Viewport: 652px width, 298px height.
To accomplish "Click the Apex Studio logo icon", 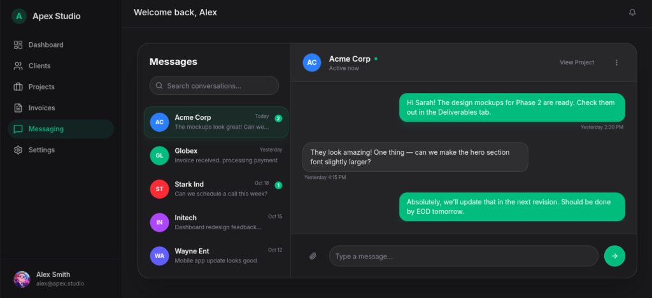I will 18,16.
